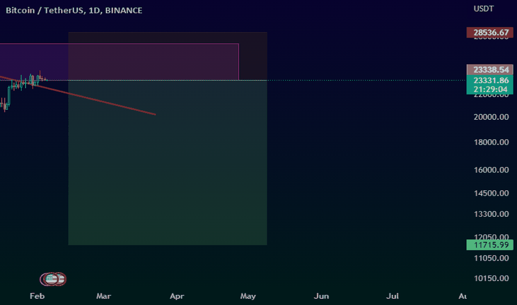Click the 16000.00 price axis label
The width and height of the screenshot is (517, 305).
tap(491, 170)
